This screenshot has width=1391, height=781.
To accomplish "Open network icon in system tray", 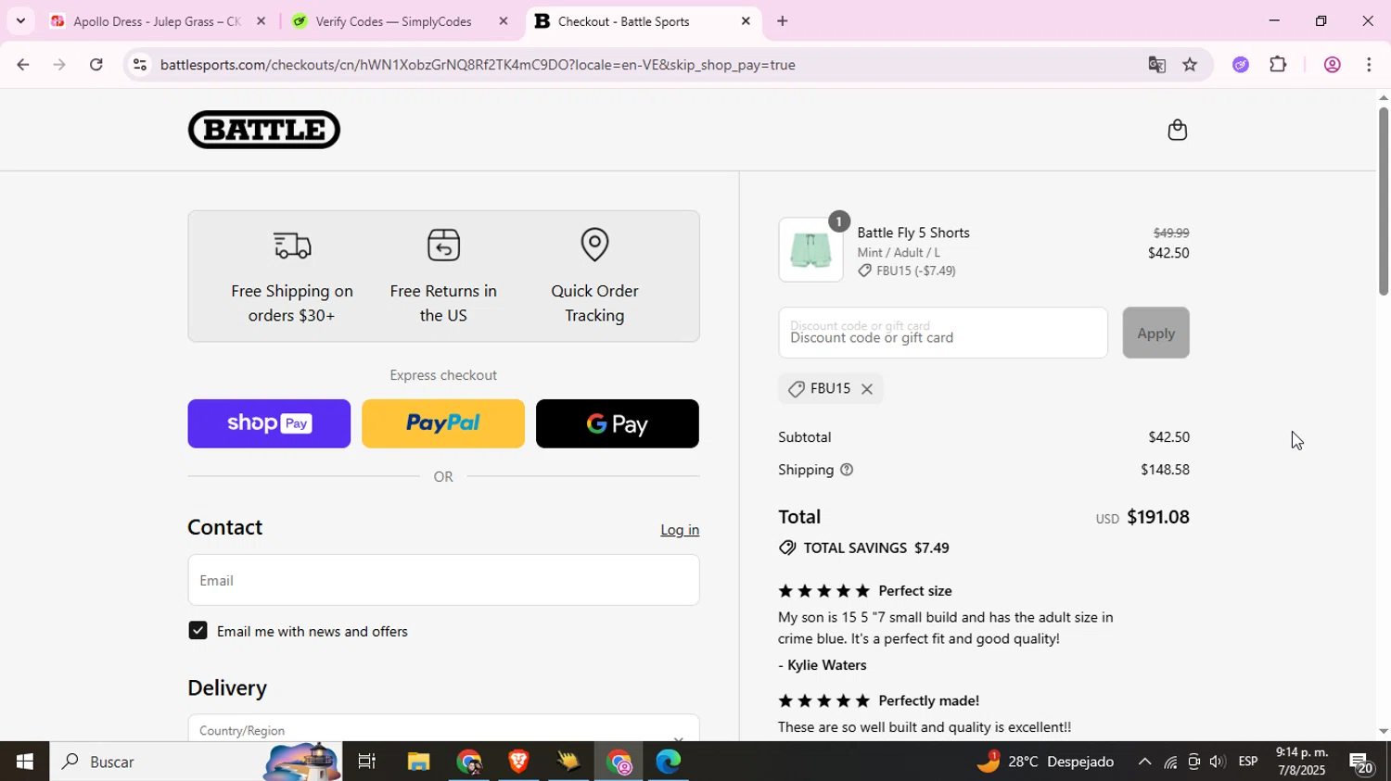I will 1170,762.
